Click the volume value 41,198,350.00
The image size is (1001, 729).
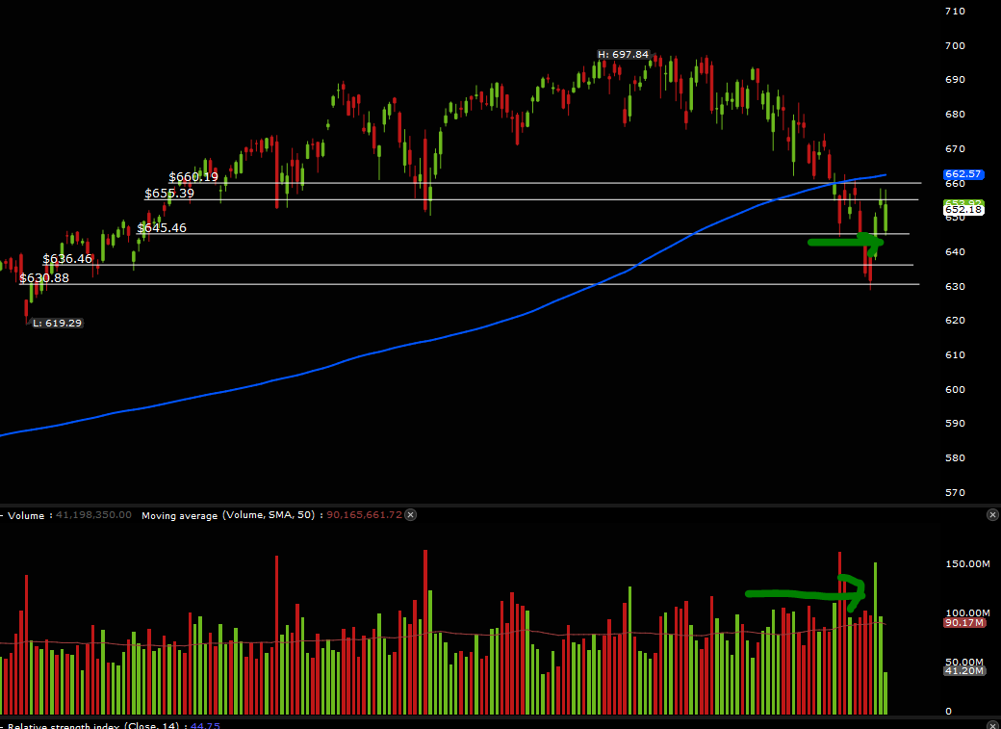[94, 515]
